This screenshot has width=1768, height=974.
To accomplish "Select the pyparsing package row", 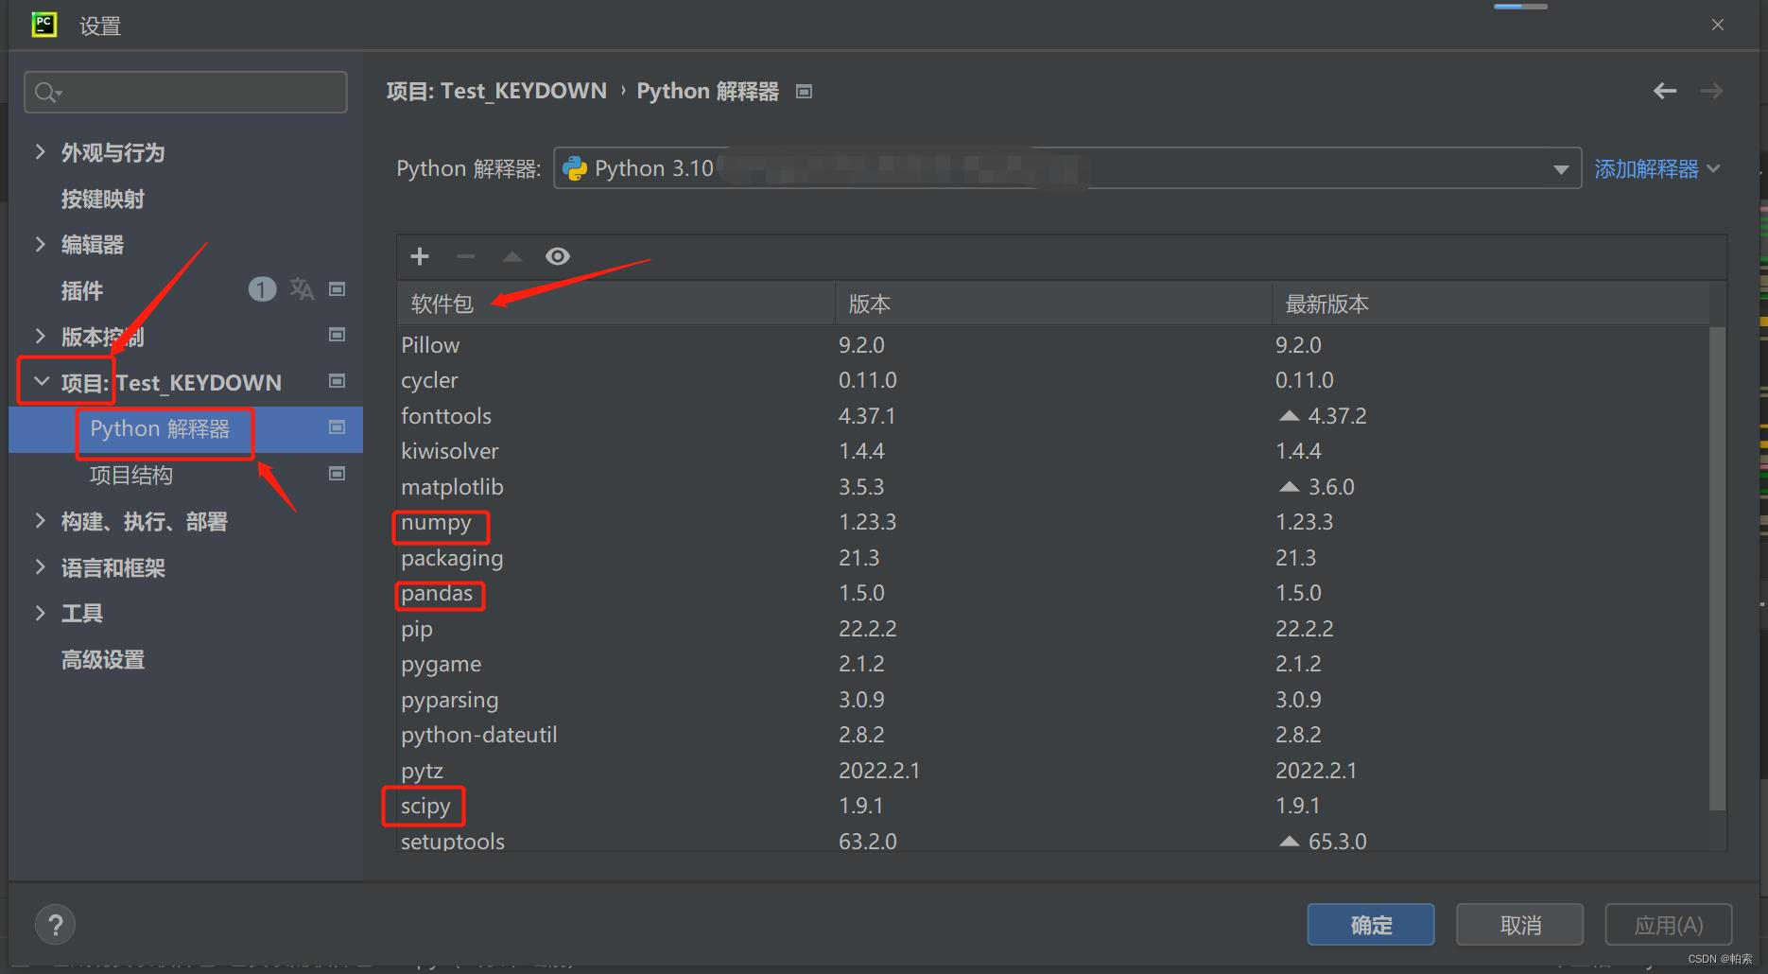I will click(x=1053, y=700).
